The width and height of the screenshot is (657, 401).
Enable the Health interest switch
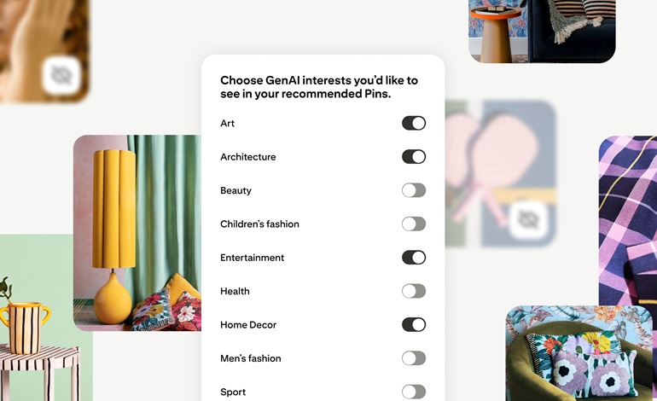coord(414,291)
